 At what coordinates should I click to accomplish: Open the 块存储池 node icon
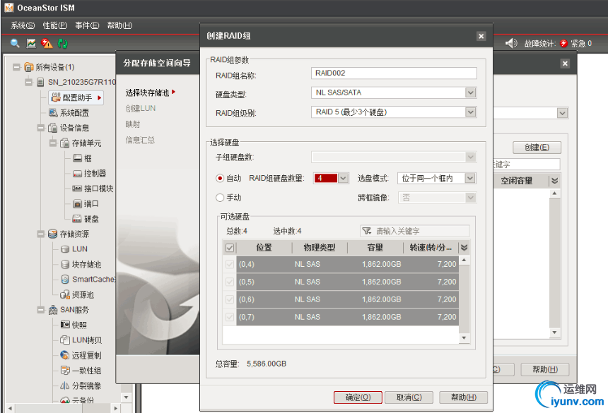[x=65, y=264]
